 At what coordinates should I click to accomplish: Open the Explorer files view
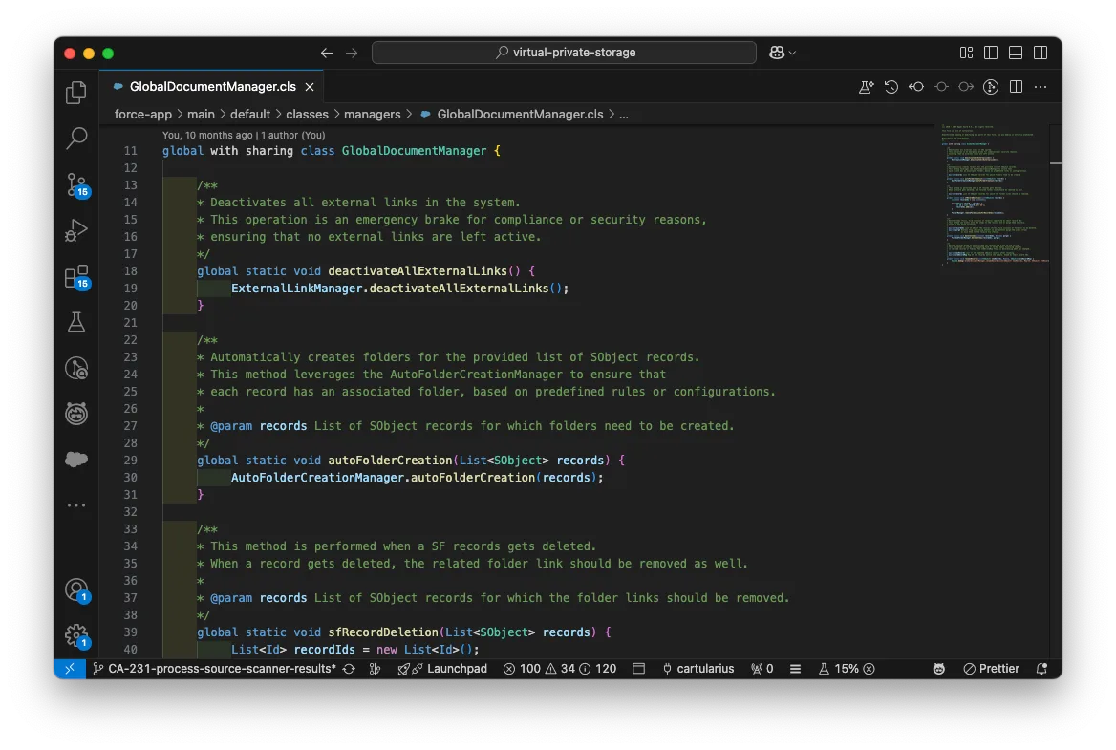click(76, 93)
